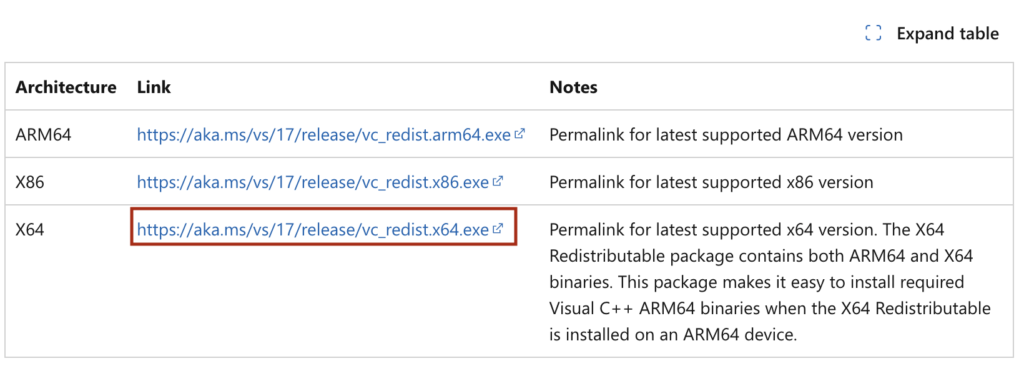Click the Architecture column header
Screen dimensions: 1024x366
[x=66, y=87]
